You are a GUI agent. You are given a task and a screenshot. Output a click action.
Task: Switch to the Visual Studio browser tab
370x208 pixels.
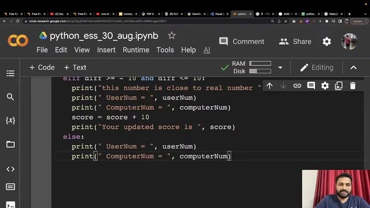[219, 14]
